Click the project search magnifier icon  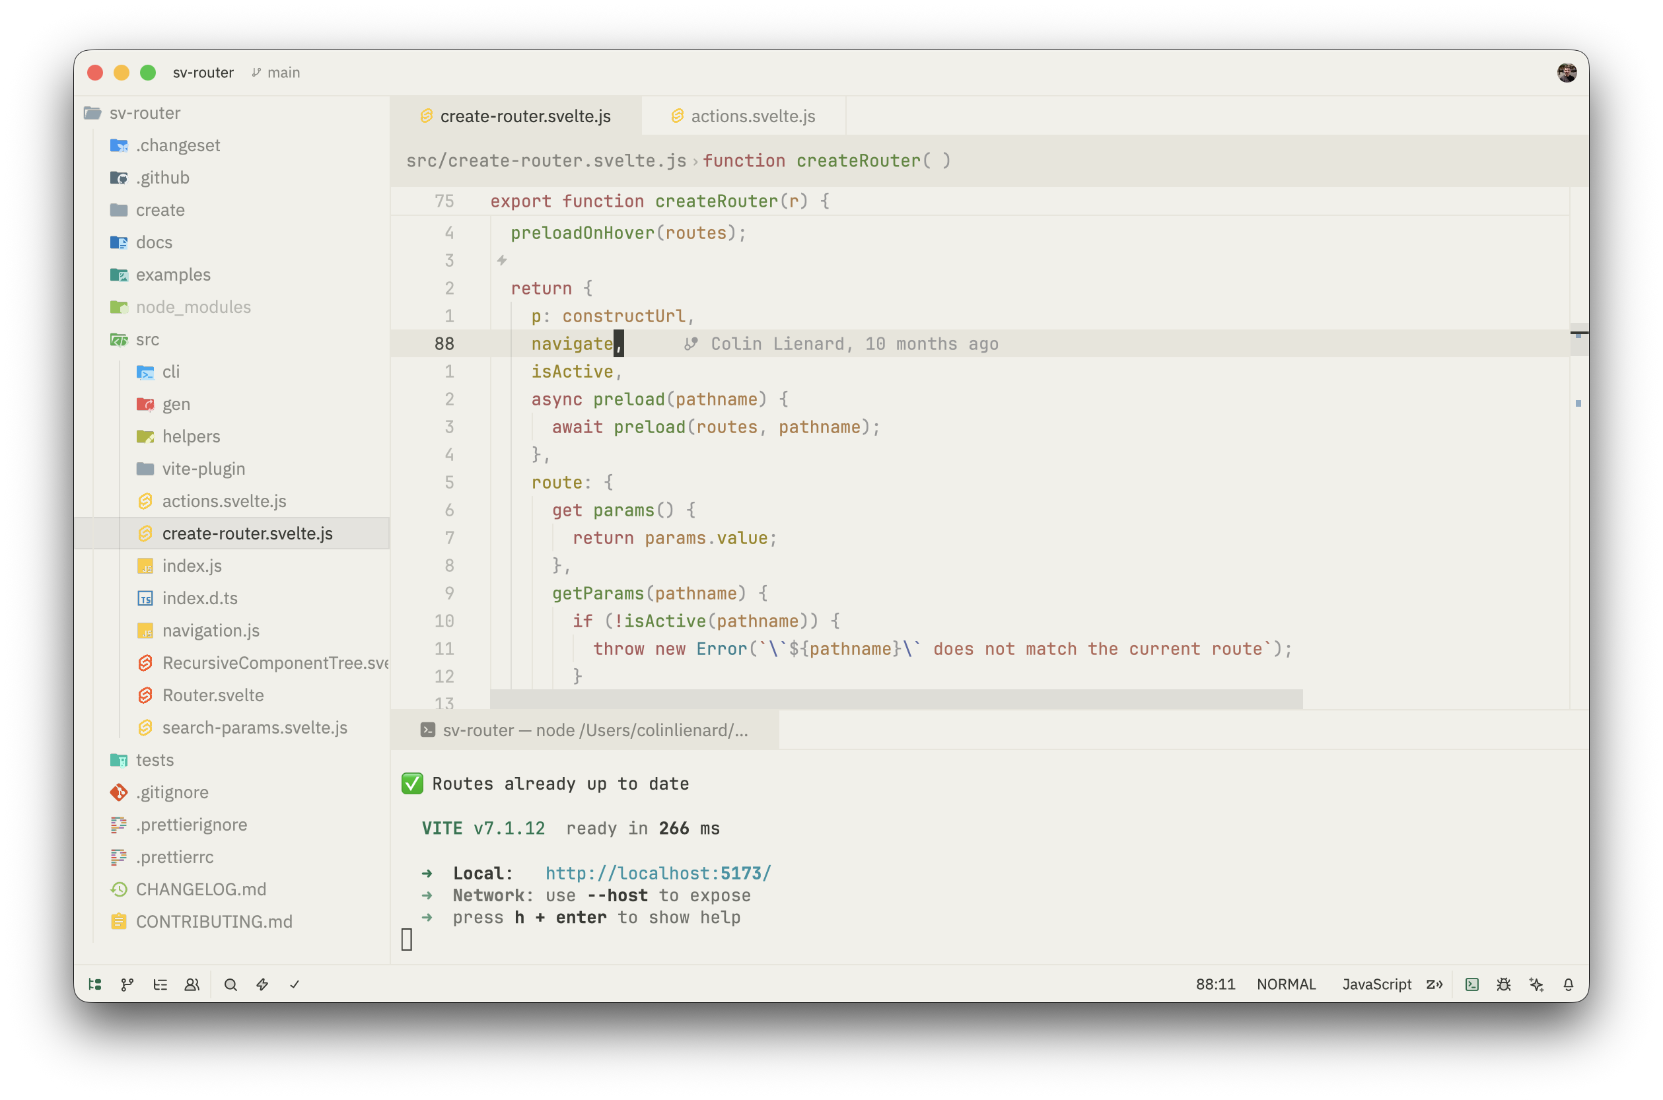tap(230, 984)
